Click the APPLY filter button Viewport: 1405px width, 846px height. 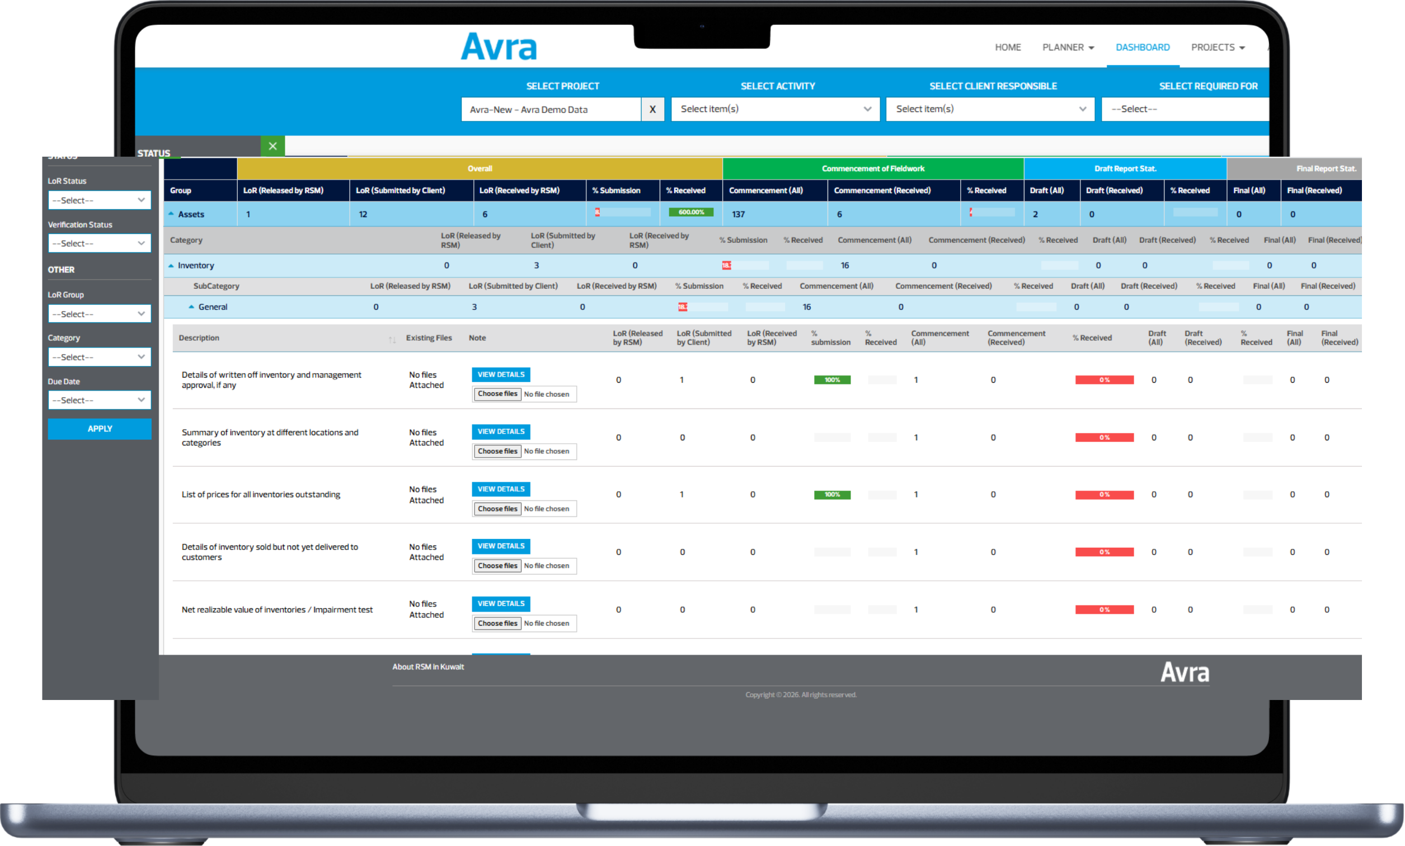tap(100, 429)
